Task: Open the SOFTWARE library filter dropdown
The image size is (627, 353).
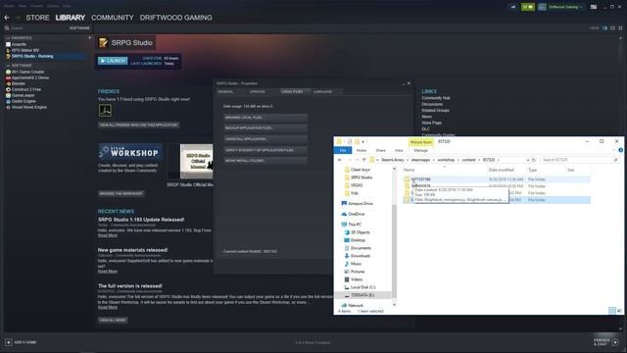Action: [x=79, y=28]
